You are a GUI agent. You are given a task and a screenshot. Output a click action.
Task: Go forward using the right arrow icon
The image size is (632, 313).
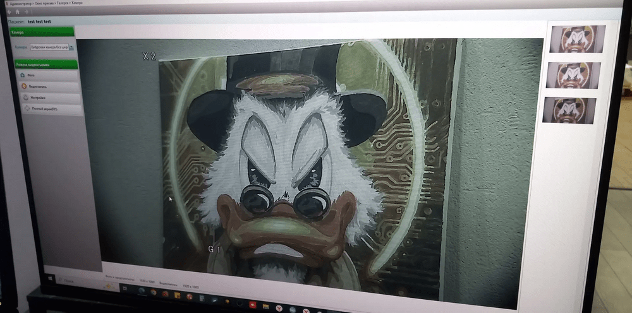26,12
